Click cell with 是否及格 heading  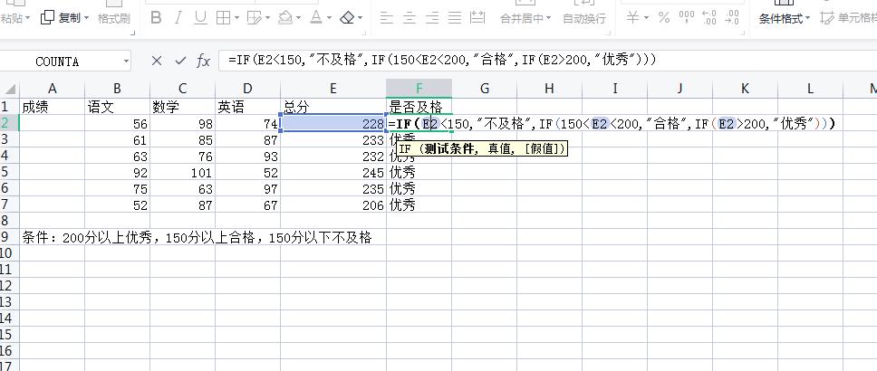(x=419, y=107)
